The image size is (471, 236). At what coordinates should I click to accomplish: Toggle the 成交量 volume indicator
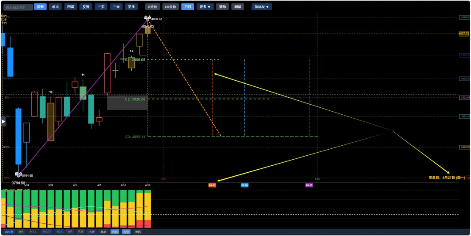pos(9,232)
